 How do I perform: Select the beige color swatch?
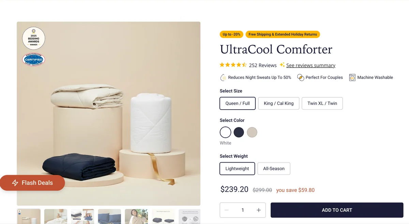252,132
